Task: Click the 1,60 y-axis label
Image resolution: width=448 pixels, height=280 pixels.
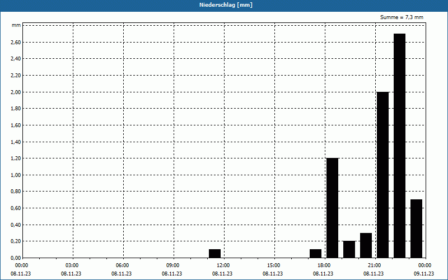Action: [16, 125]
